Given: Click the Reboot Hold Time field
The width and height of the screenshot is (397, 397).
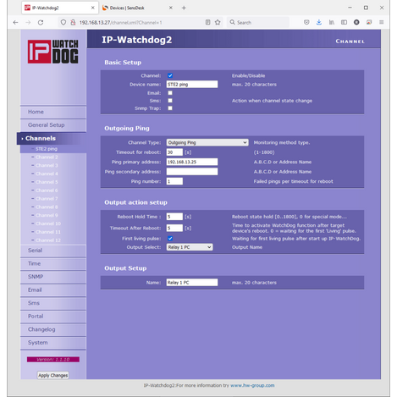Looking at the screenshot, I should pyautogui.click(x=174, y=217).
